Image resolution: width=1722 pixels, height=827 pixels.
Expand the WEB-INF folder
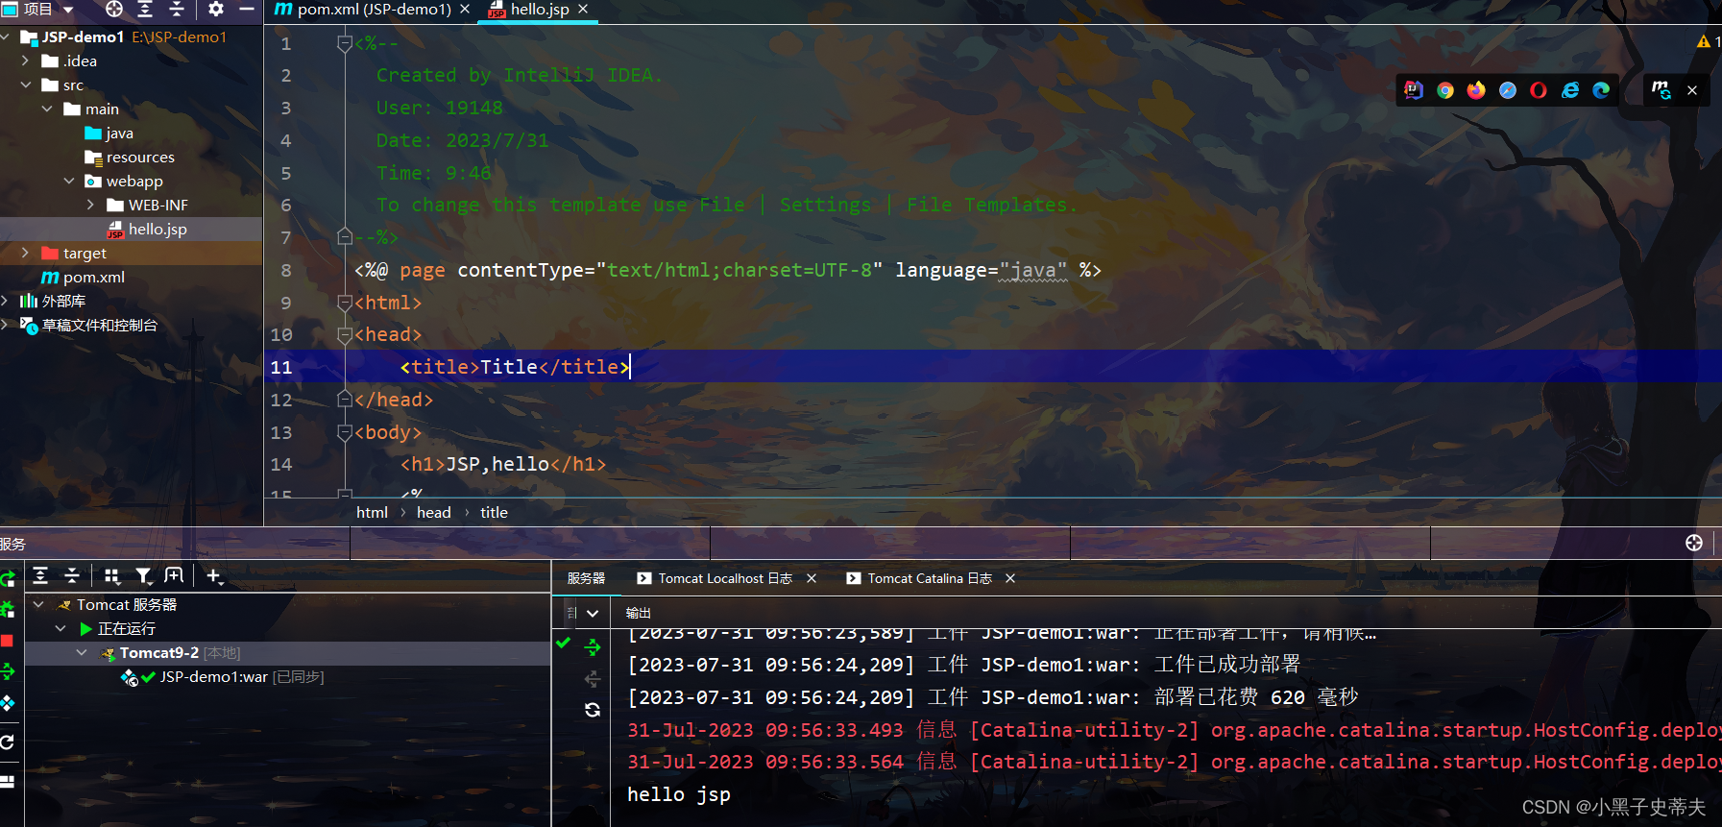pos(90,205)
